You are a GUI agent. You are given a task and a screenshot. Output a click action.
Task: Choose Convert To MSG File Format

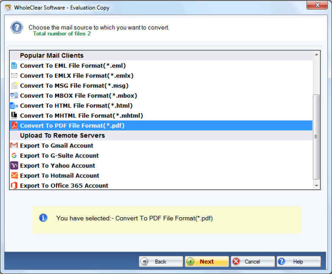161,85
